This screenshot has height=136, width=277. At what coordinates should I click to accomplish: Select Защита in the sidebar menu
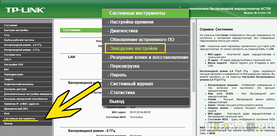(26, 79)
